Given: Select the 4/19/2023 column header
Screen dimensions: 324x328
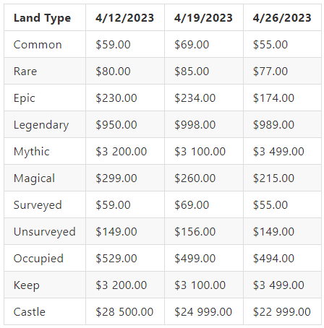Looking at the screenshot, I should click(203, 18).
